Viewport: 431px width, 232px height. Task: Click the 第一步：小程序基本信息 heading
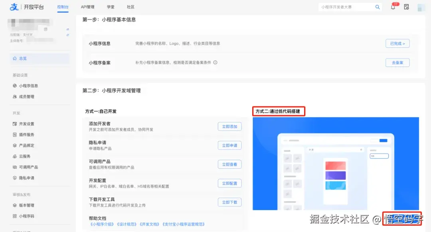tap(109, 20)
